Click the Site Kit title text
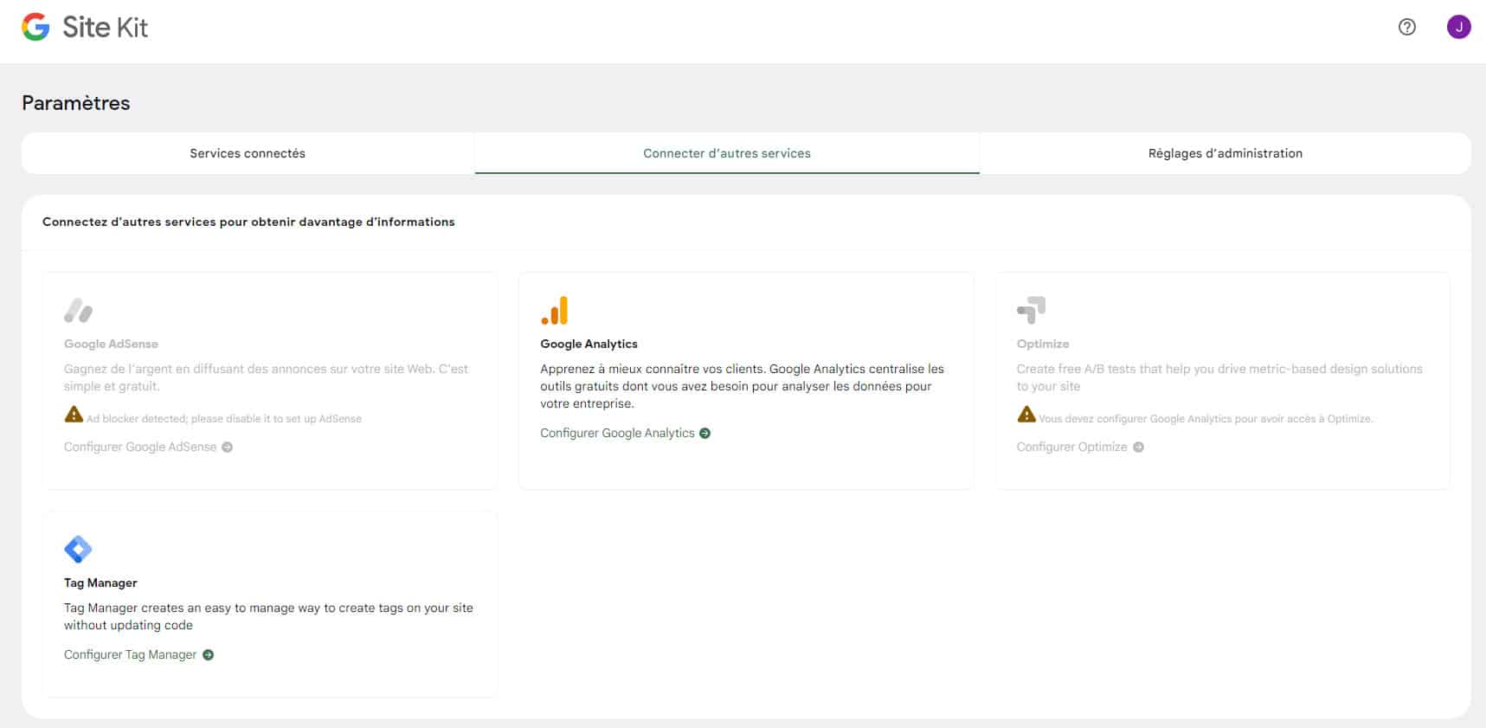The height and width of the screenshot is (728, 1486). click(105, 28)
